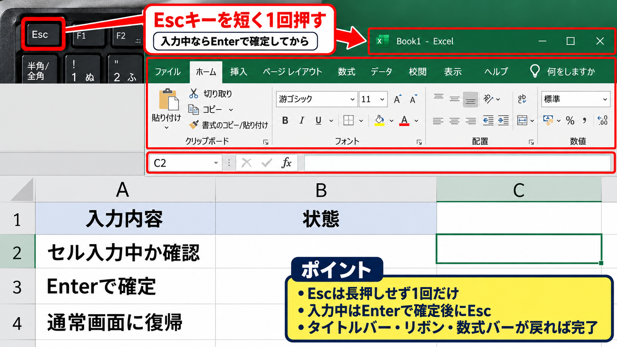Screen dimensions: 617x347
Task: Open underline style dropdown arrow
Action: tap(331, 121)
